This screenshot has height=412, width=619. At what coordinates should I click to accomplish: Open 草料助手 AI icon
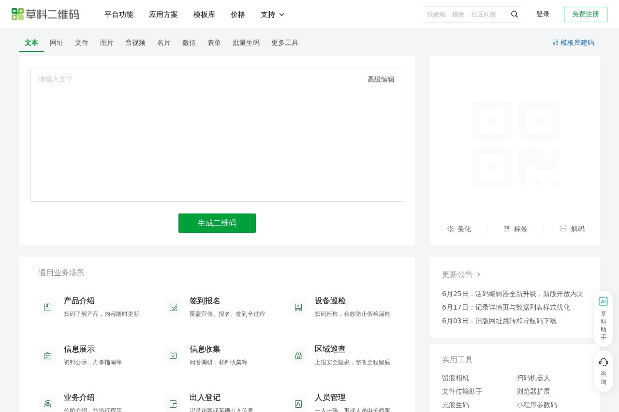pos(604,301)
